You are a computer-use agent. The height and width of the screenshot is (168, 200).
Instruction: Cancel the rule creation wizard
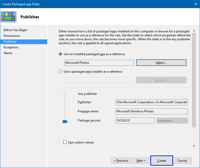(182, 160)
